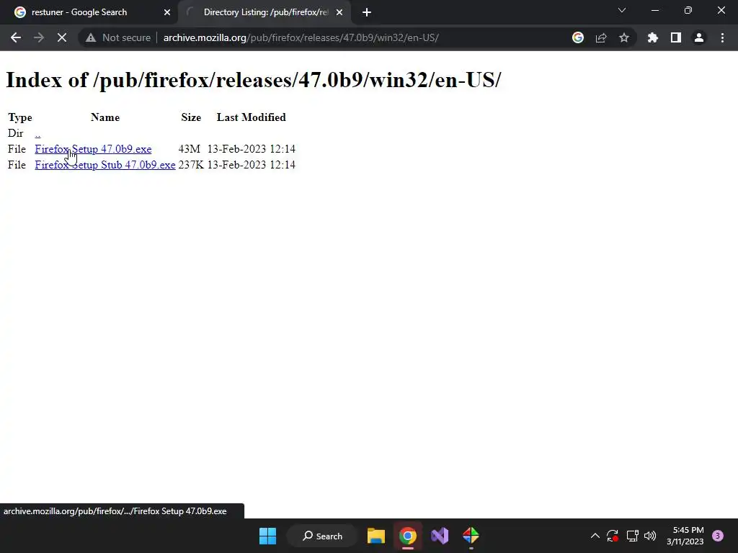Click the Chrome taskbar icon
The width and height of the screenshot is (738, 553).
pyautogui.click(x=408, y=536)
